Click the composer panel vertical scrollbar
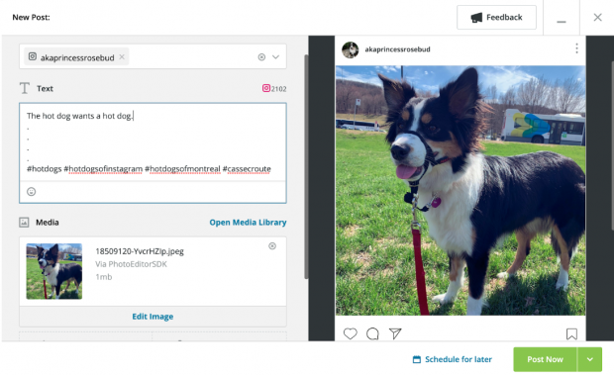 306,167
